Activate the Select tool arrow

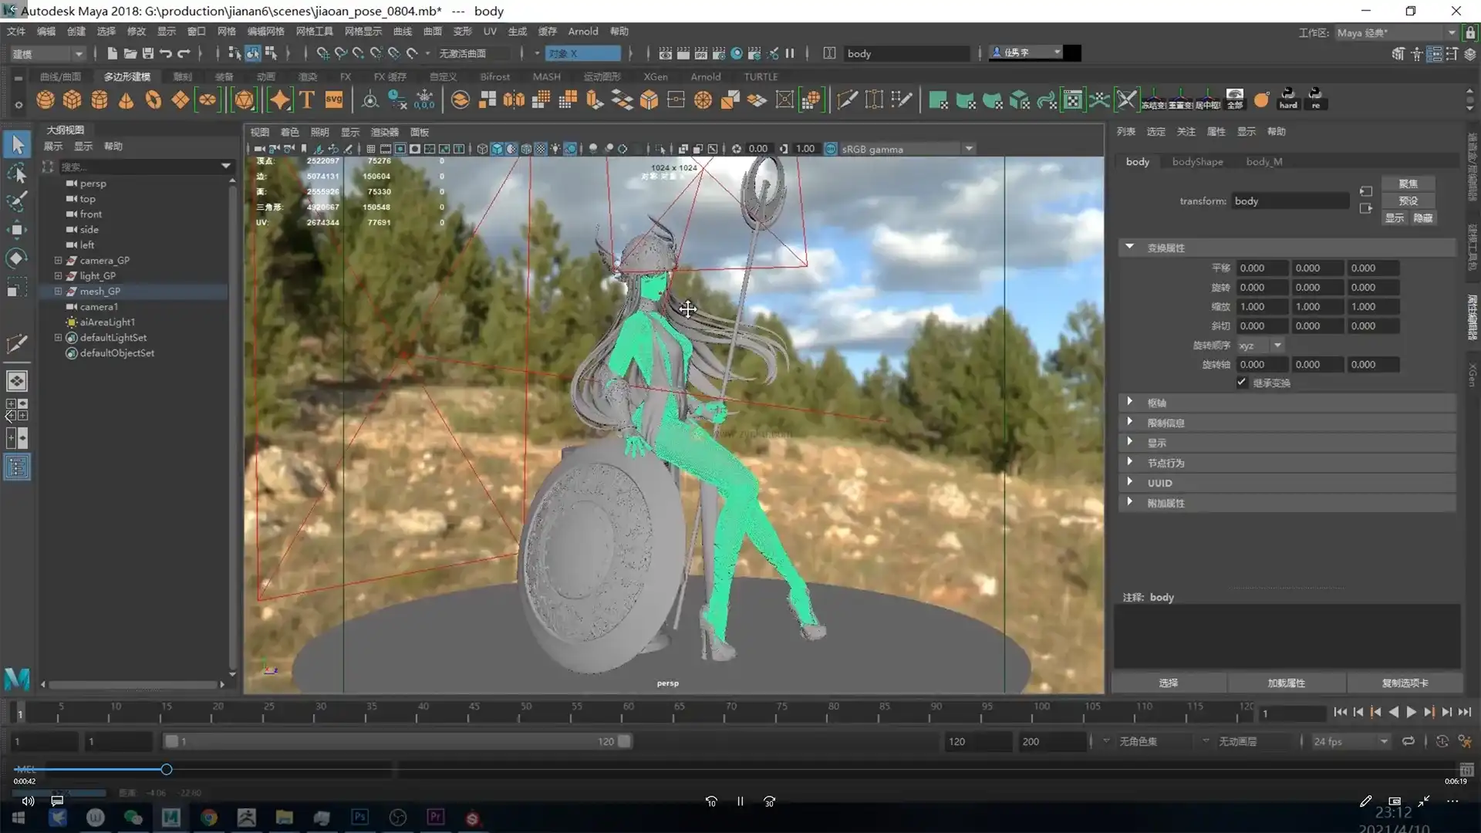pyautogui.click(x=17, y=144)
